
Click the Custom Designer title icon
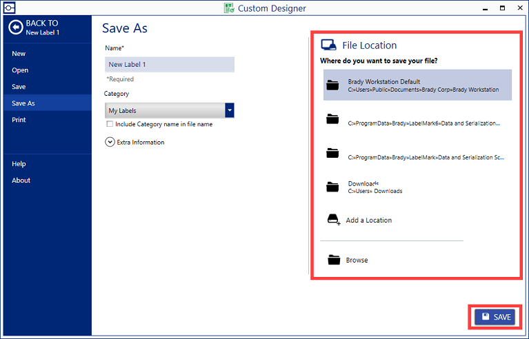(230, 8)
